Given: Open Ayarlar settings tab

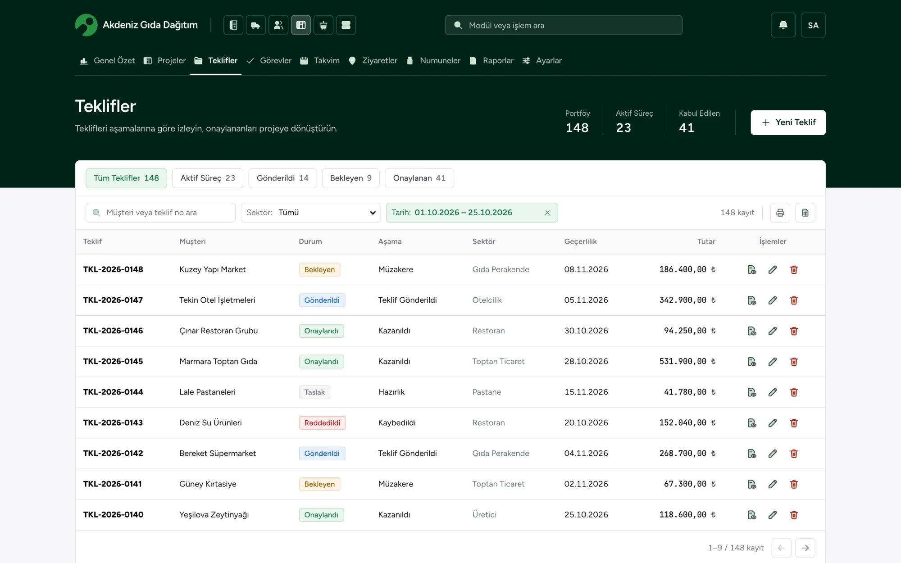Looking at the screenshot, I should 542,60.
